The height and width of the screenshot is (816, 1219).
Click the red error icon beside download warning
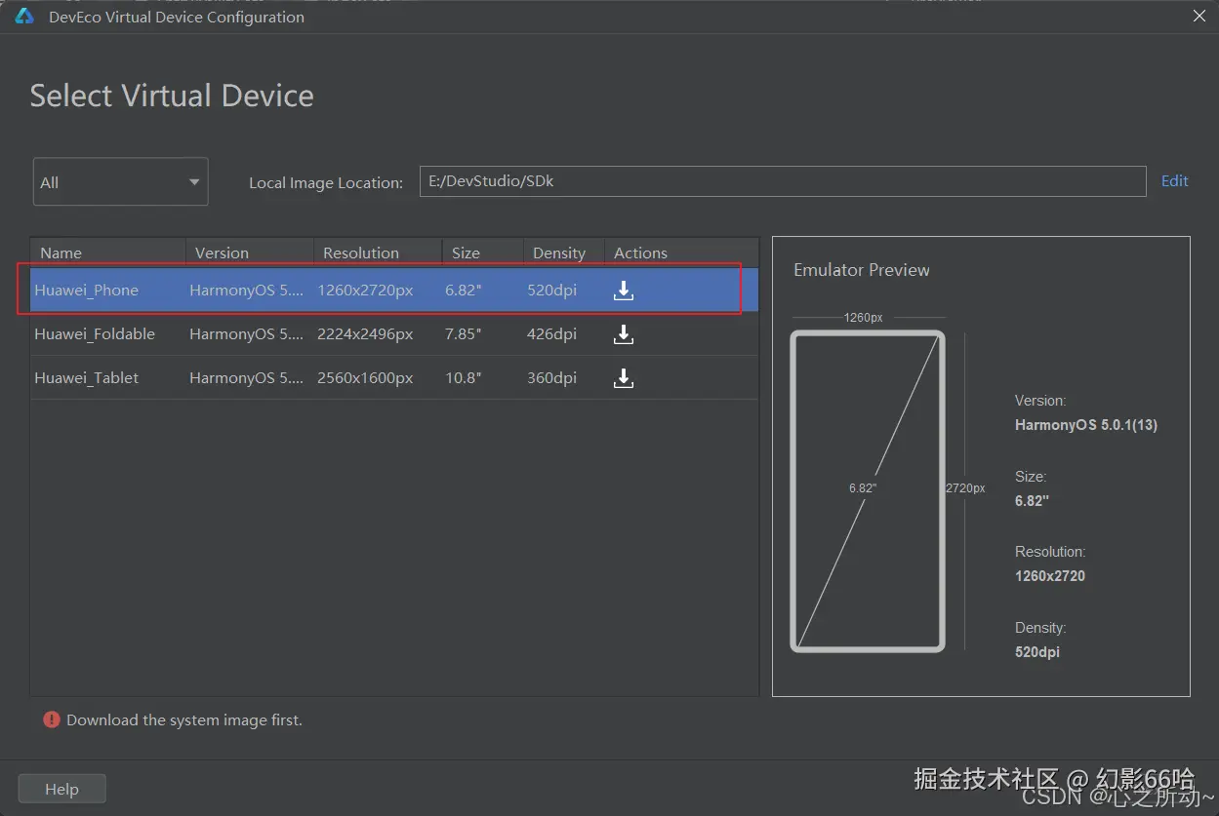[x=52, y=719]
